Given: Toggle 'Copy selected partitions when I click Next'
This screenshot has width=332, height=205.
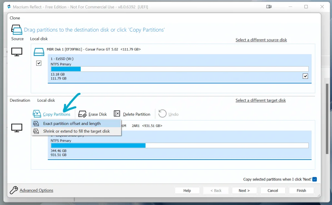Looking at the screenshot, I should [314, 179].
